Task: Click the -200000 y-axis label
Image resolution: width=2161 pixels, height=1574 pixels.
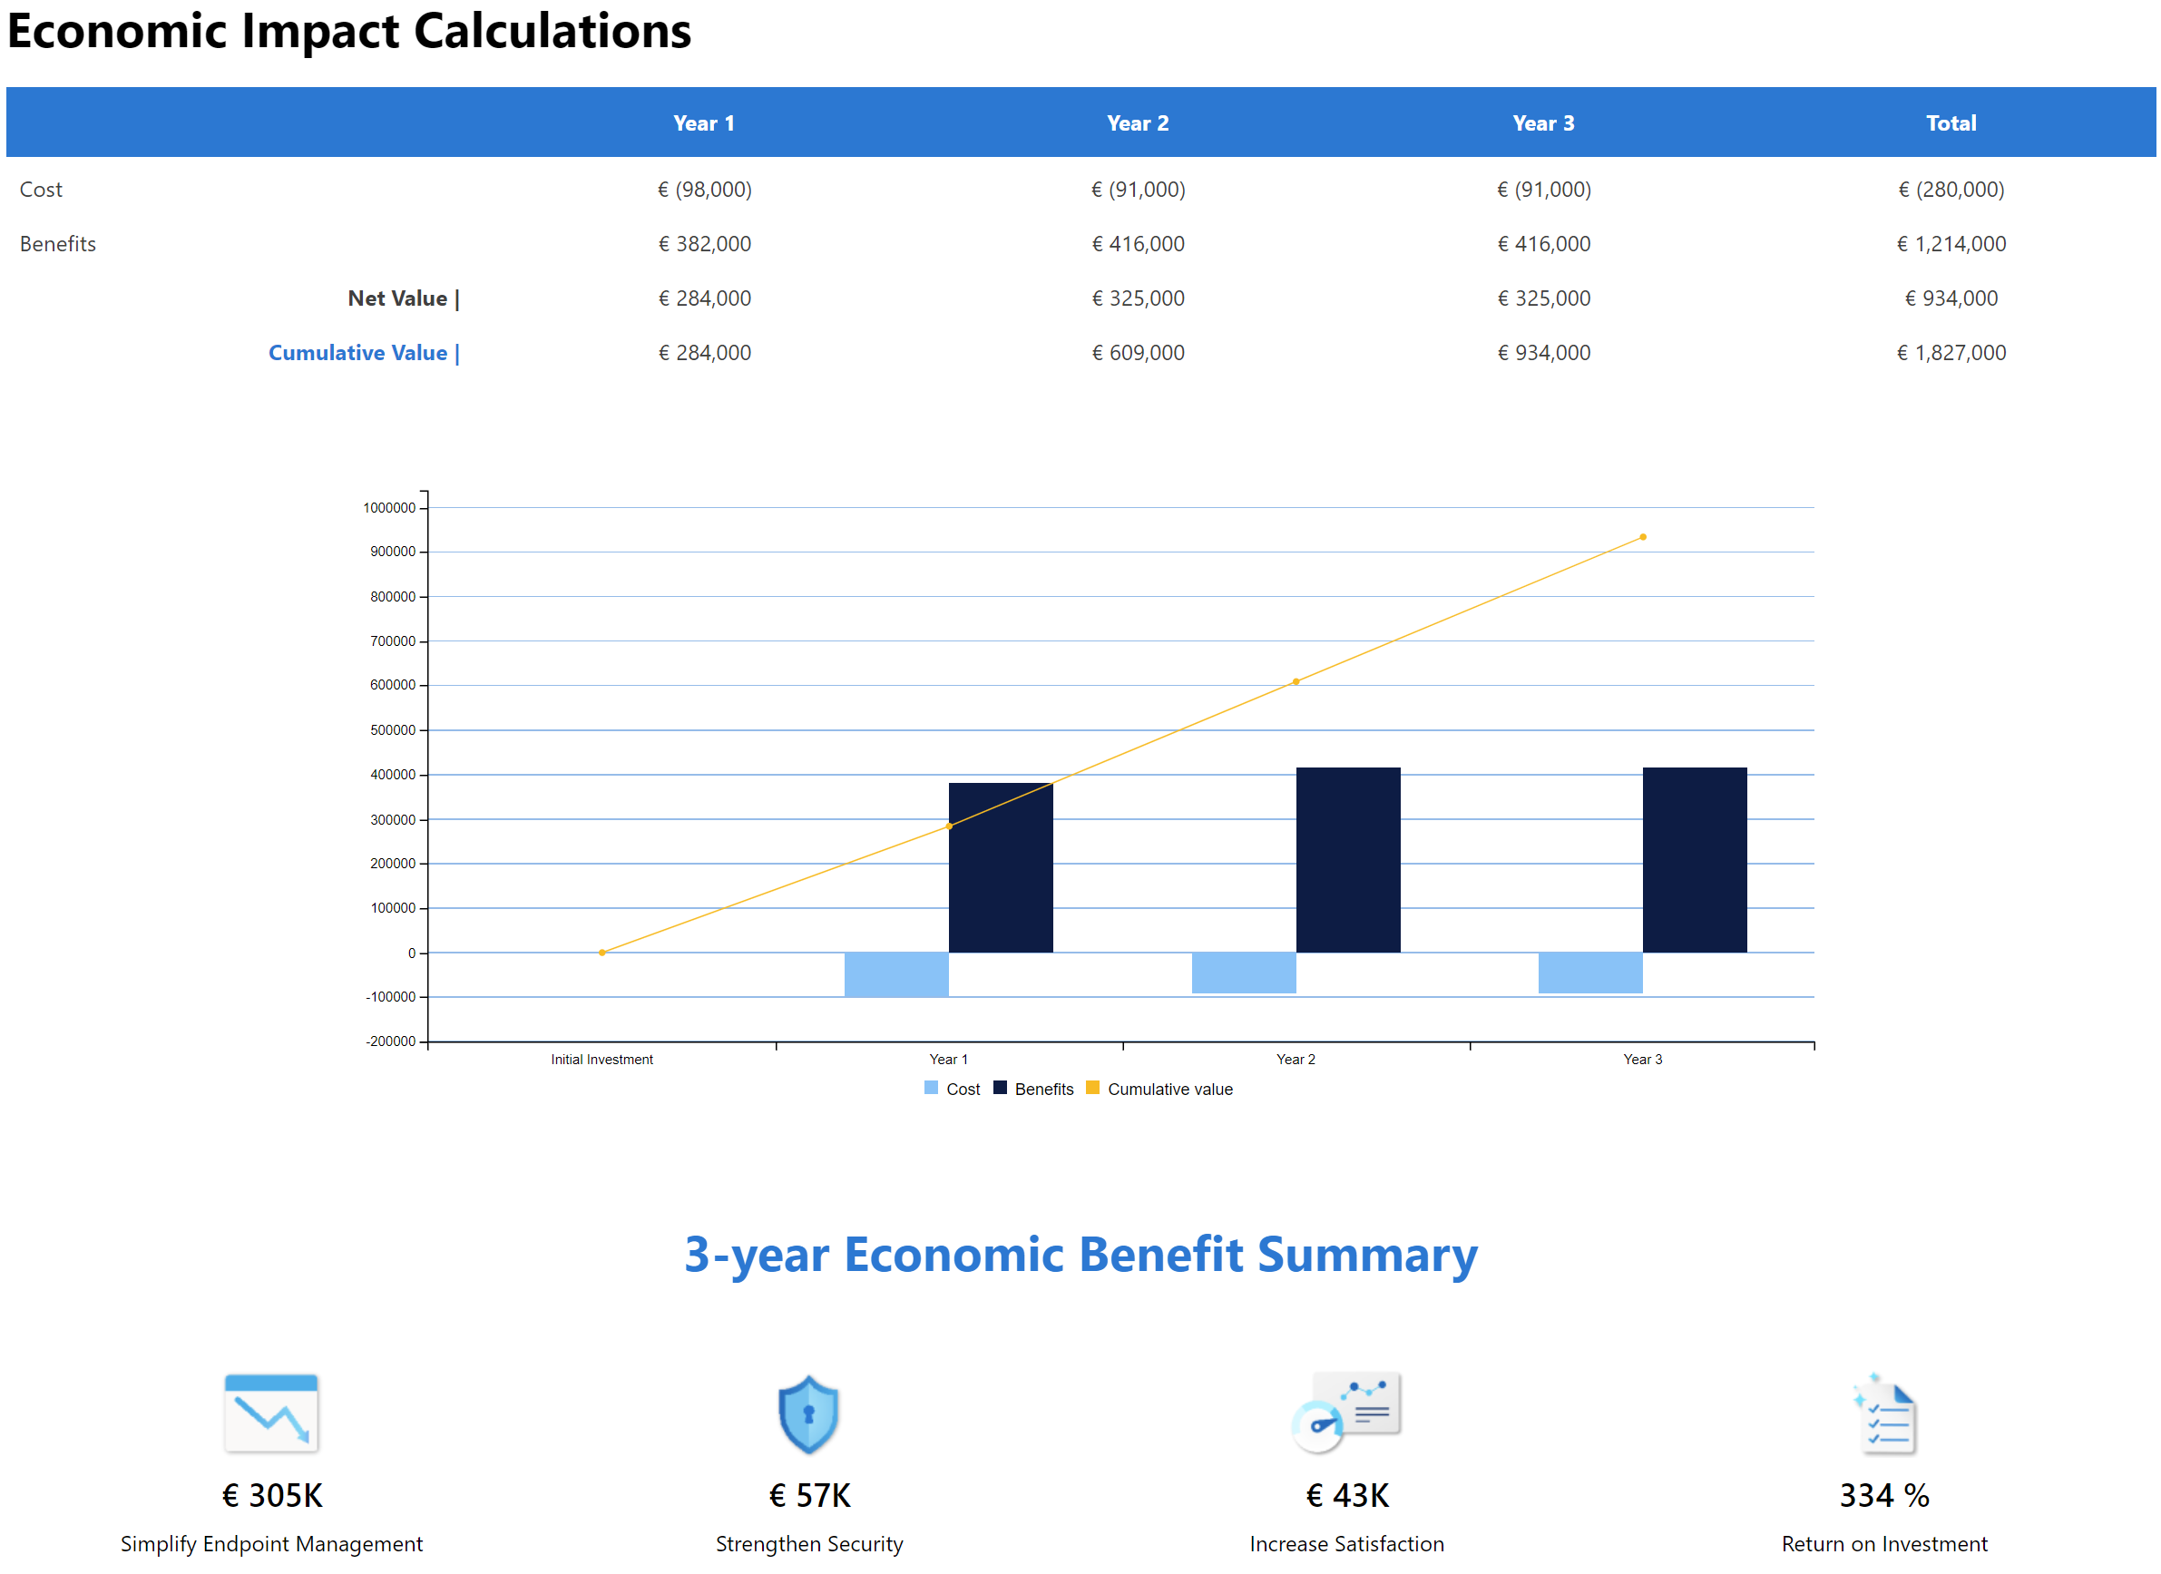Action: coord(391,1041)
